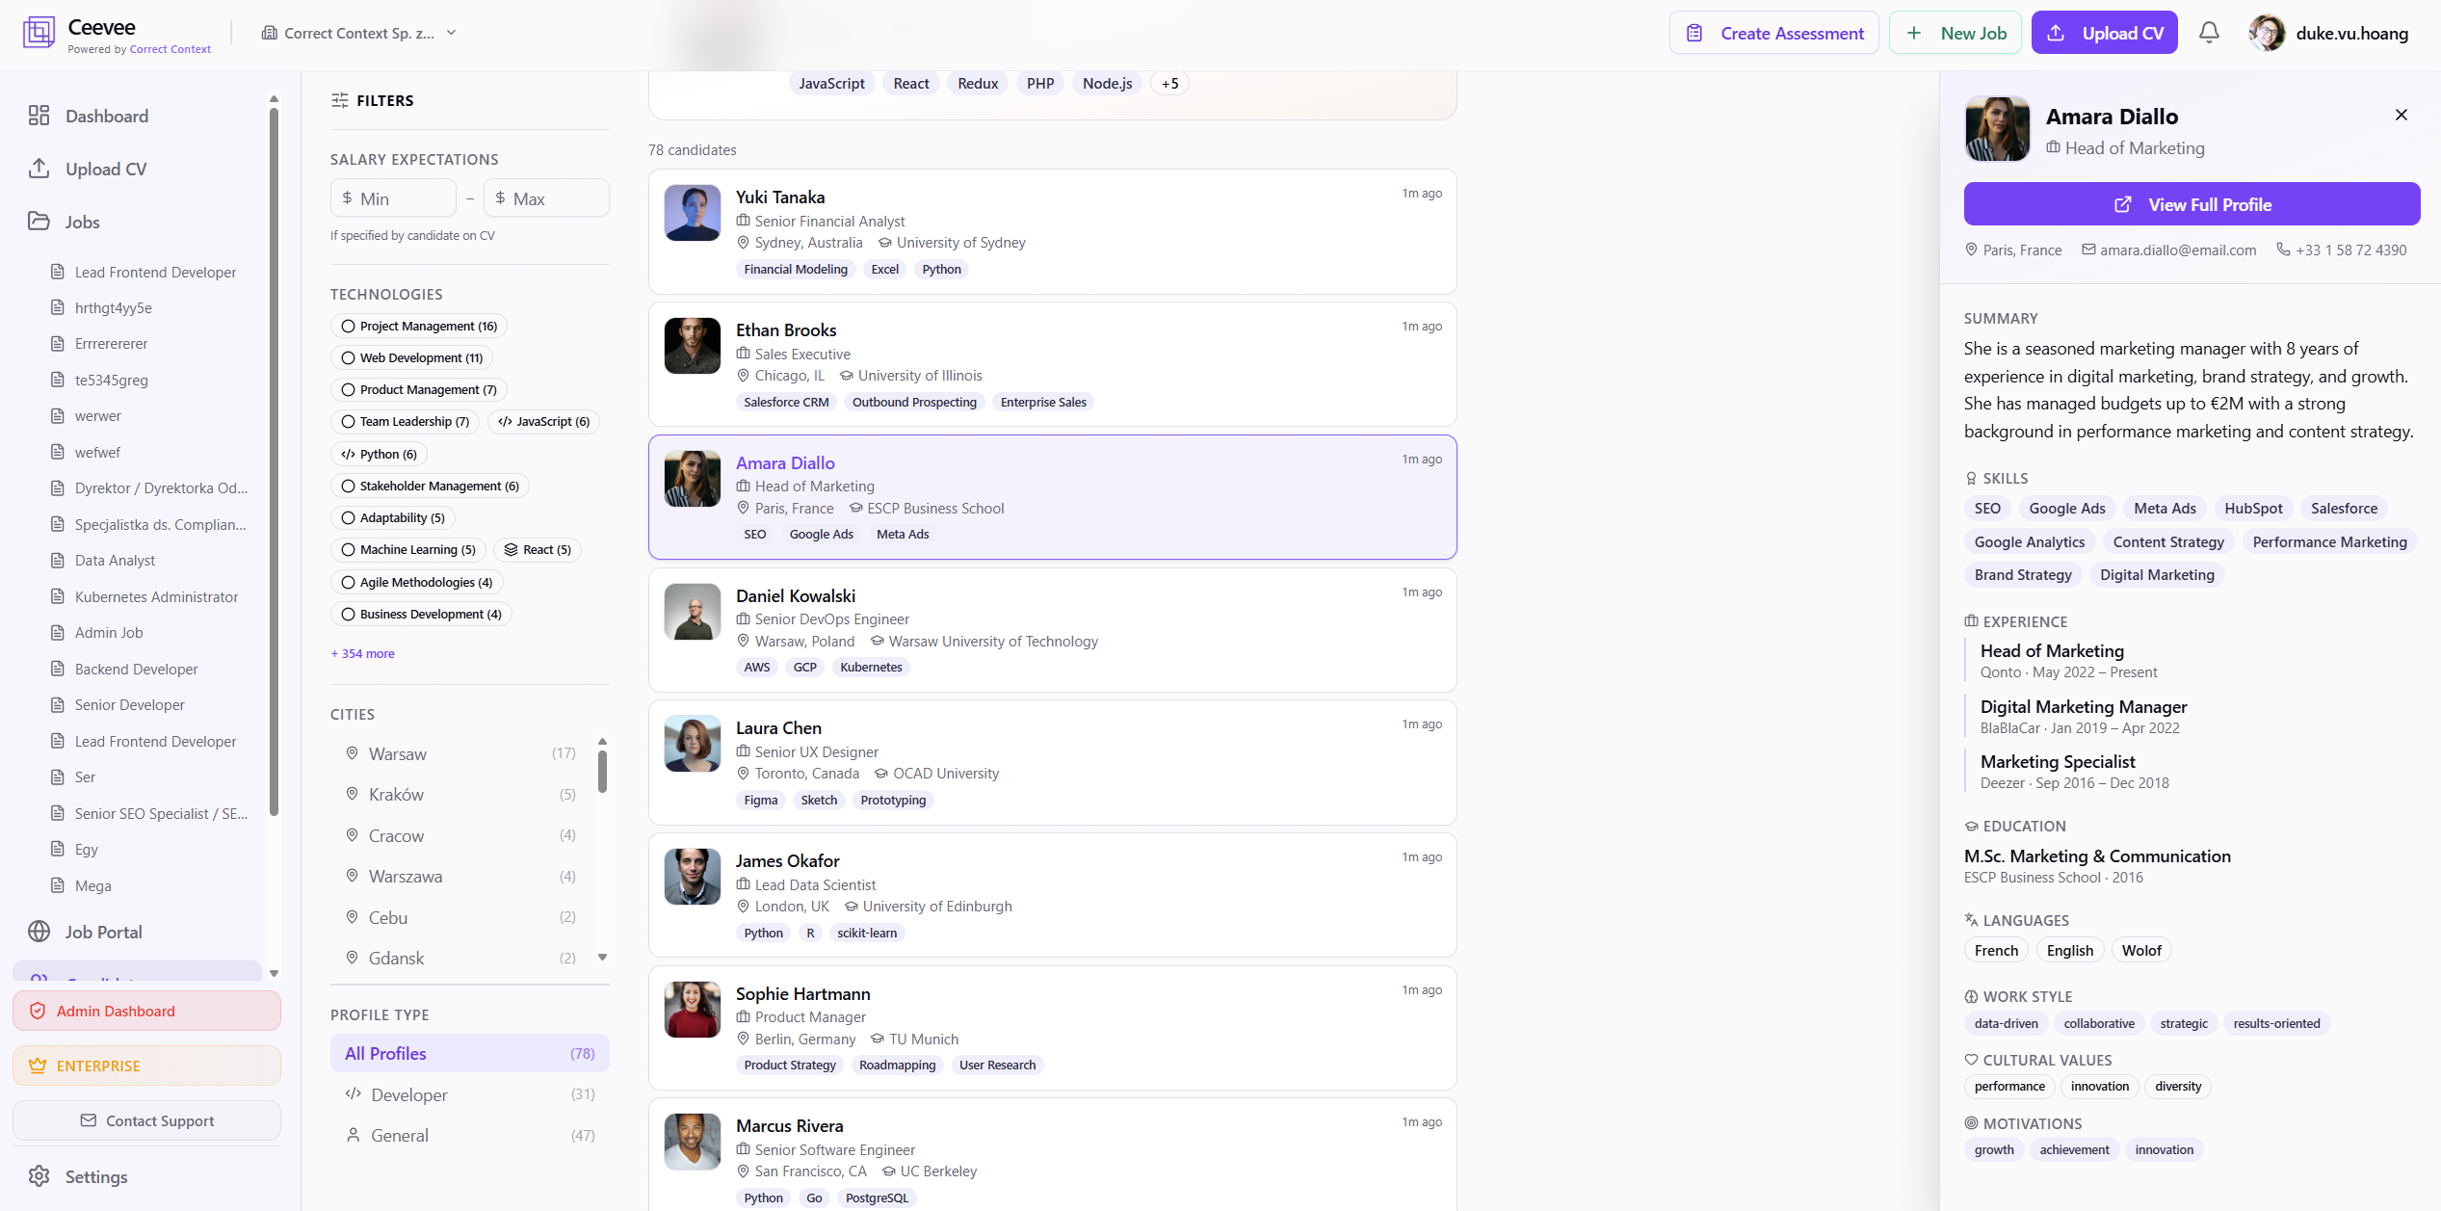Click the General profile type person icon
The image size is (2441, 1211).
[x=354, y=1135]
